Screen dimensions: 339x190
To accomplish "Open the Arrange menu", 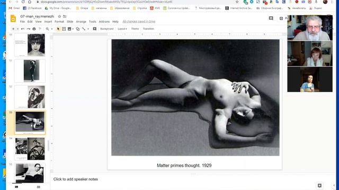I will (x=81, y=22).
